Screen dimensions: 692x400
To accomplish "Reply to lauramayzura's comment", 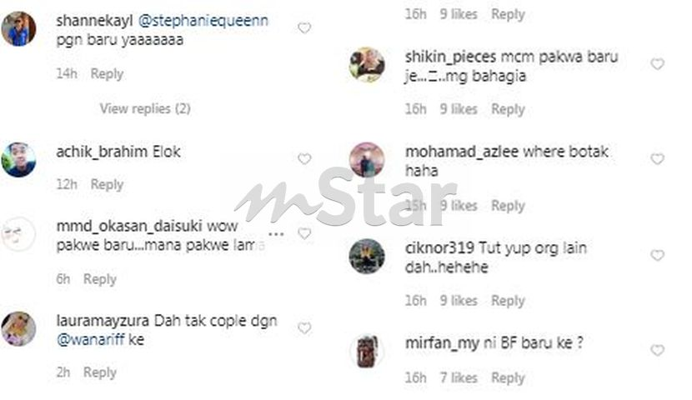I will [x=100, y=372].
